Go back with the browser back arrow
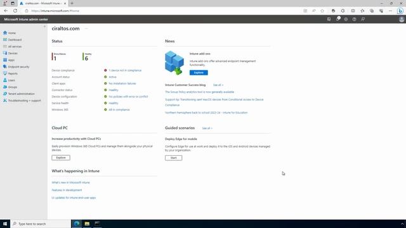 pyautogui.click(x=6, y=11)
